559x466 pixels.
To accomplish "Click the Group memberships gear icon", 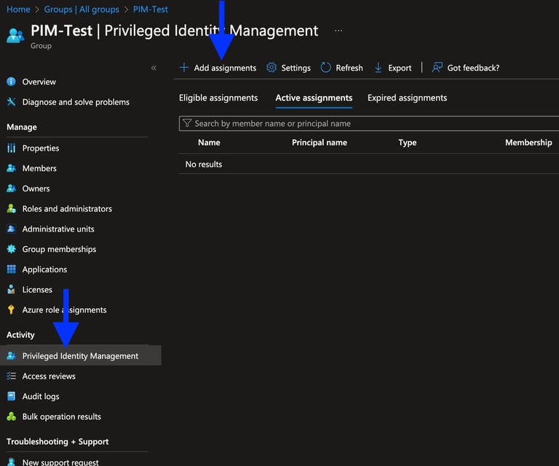I will (12, 249).
